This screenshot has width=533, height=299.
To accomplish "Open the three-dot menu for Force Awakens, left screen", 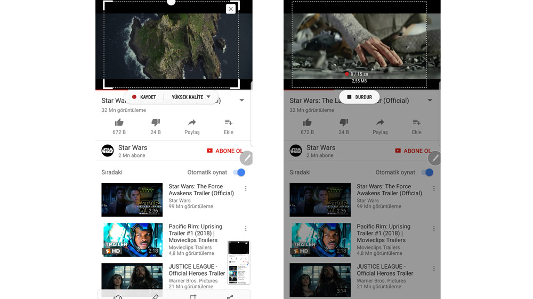I will coord(246,189).
